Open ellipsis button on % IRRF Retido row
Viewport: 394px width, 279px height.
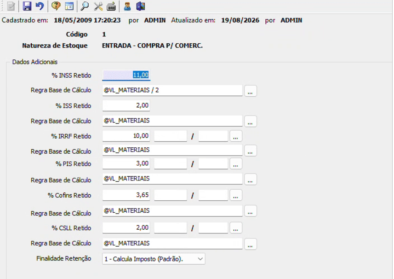click(x=235, y=136)
